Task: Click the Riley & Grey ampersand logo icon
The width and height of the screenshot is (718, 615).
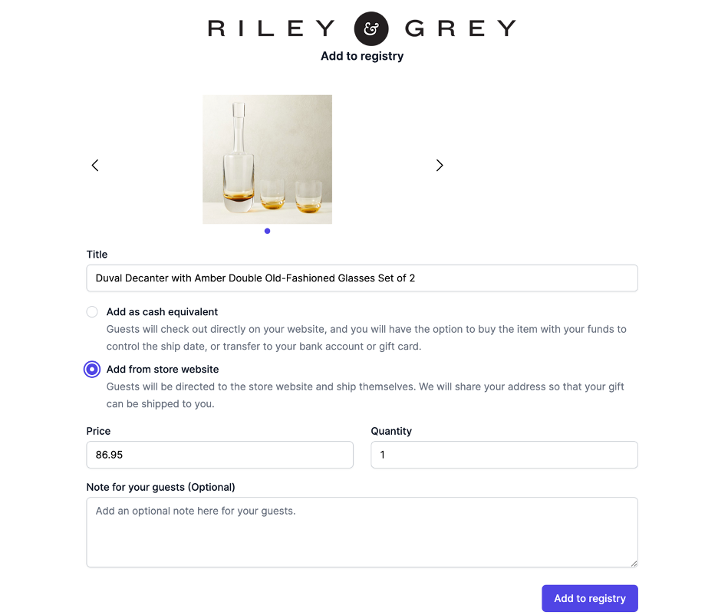Action: point(371,28)
